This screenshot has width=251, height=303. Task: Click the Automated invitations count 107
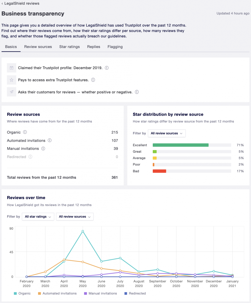[x=115, y=141]
